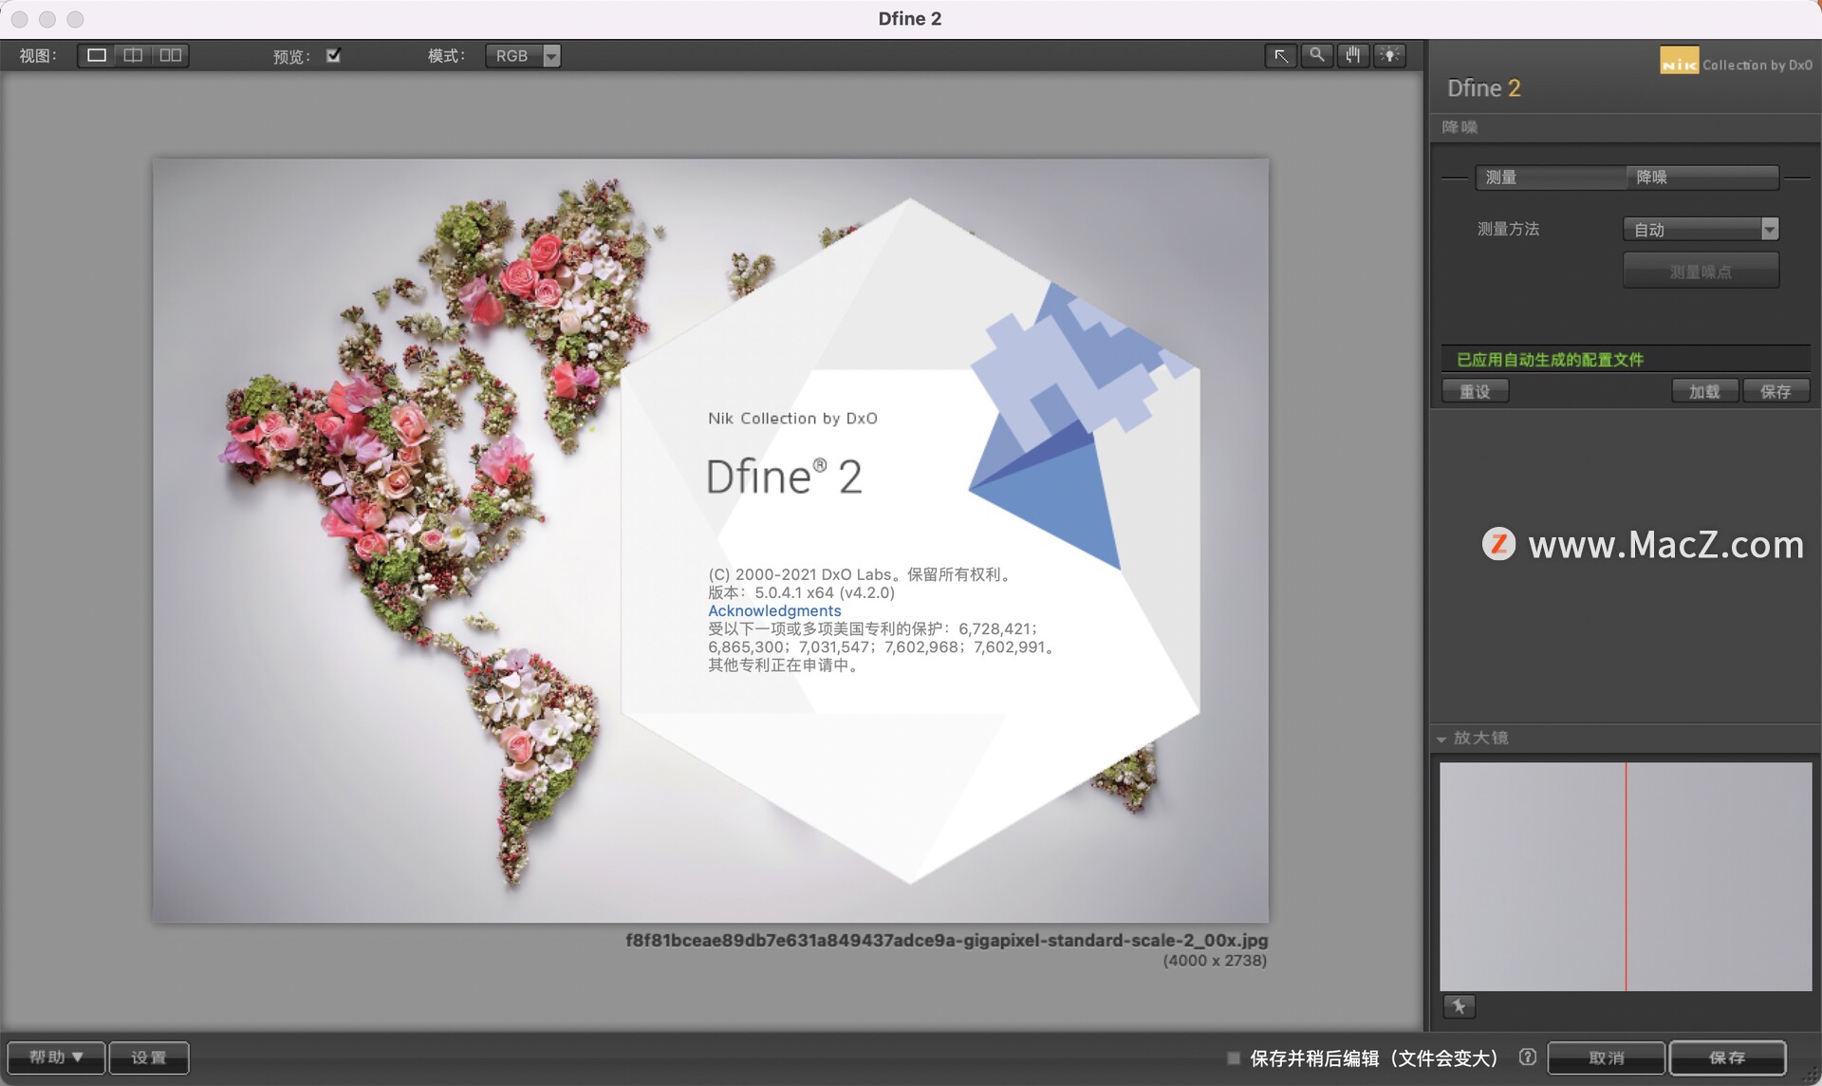The height and width of the screenshot is (1086, 1822).
Task: Select the arrow pointer tool
Action: 1281,56
